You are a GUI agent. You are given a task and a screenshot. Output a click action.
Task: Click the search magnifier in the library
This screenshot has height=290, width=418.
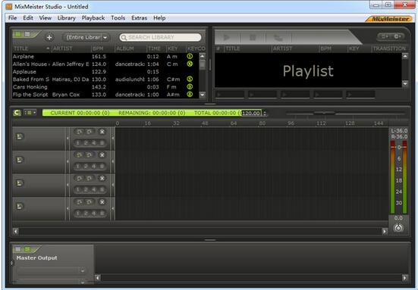124,38
